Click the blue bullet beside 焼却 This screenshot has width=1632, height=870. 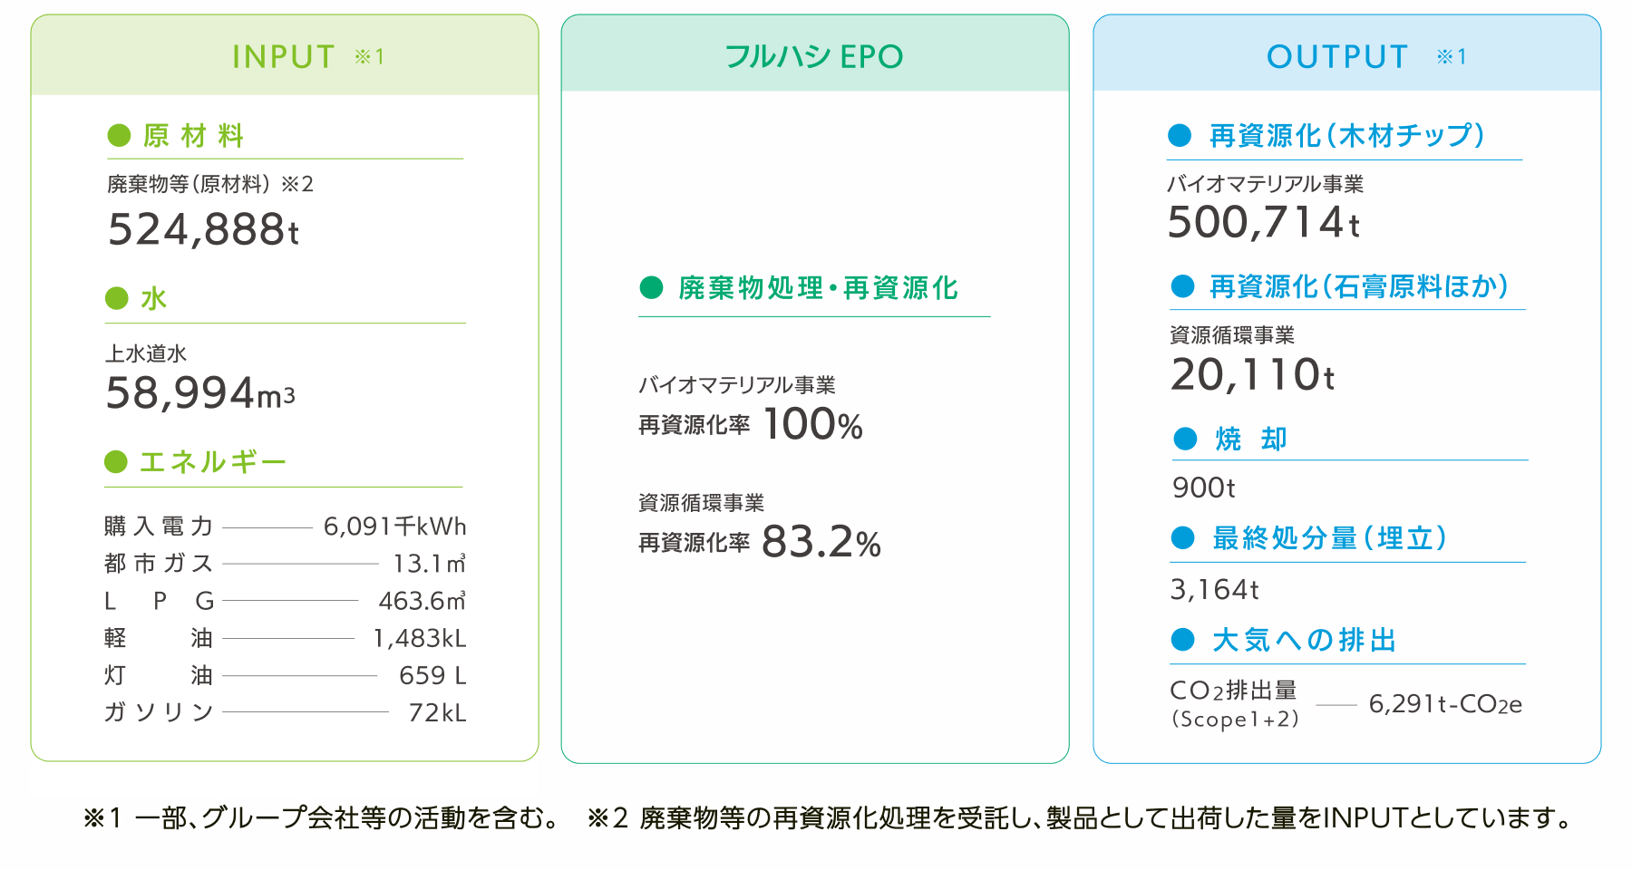(x=1185, y=440)
